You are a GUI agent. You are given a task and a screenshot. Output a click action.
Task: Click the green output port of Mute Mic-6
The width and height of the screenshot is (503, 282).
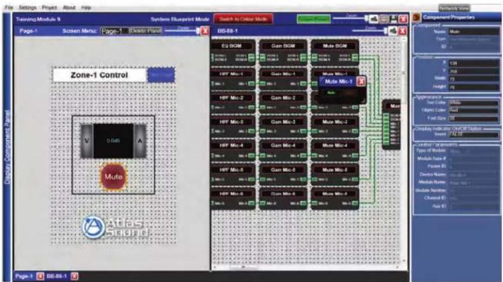coord(355,203)
